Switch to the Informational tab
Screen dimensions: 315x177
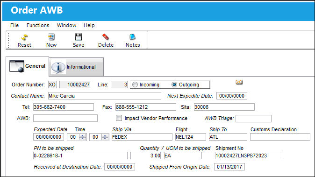[x=76, y=67]
